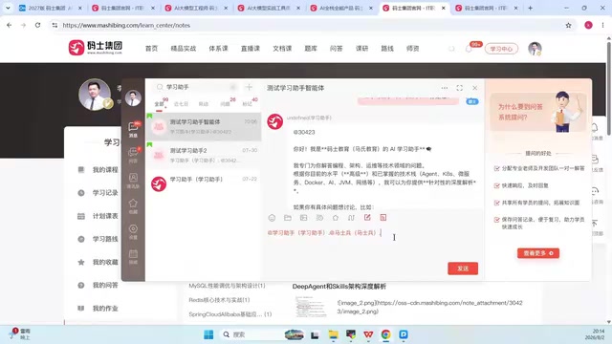Click the 码士集团 logo
Screen dimensions: 612x344
click(x=96, y=48)
